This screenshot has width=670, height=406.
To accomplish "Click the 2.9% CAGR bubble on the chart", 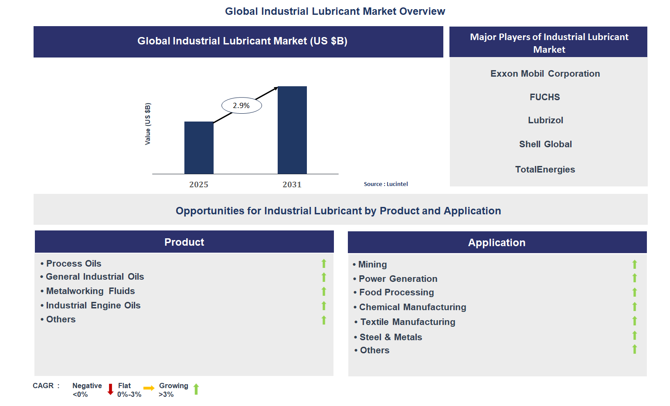I will [x=241, y=105].
